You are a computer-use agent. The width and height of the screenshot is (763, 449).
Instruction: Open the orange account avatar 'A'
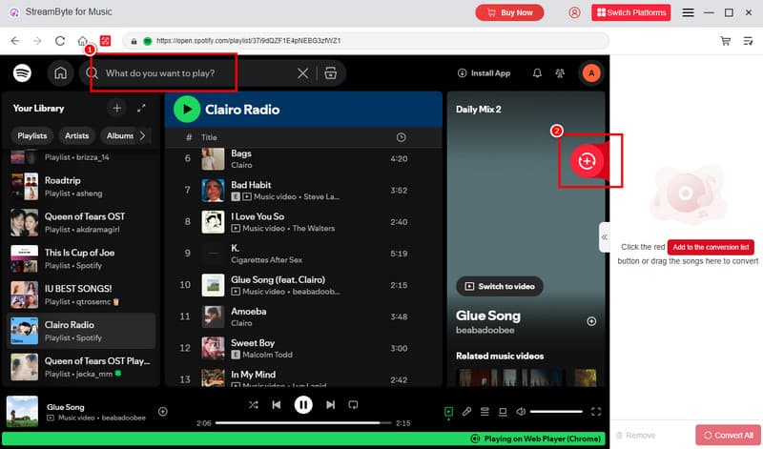(591, 73)
